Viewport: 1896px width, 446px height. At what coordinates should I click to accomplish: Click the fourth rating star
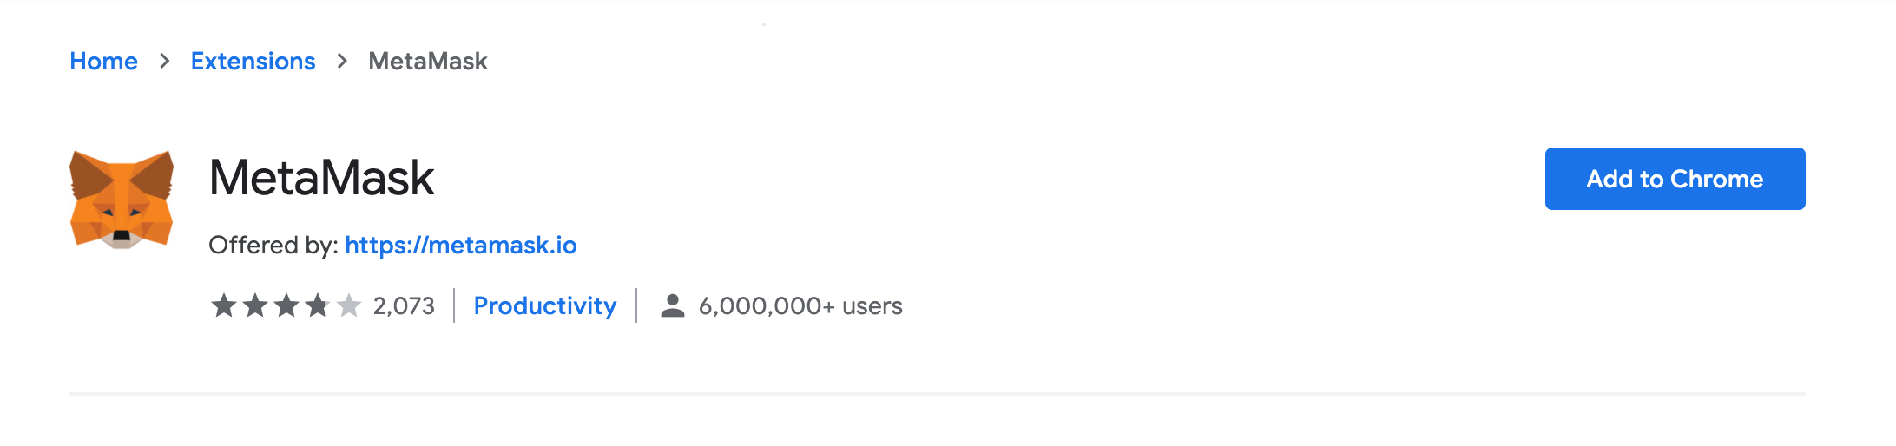tap(318, 305)
